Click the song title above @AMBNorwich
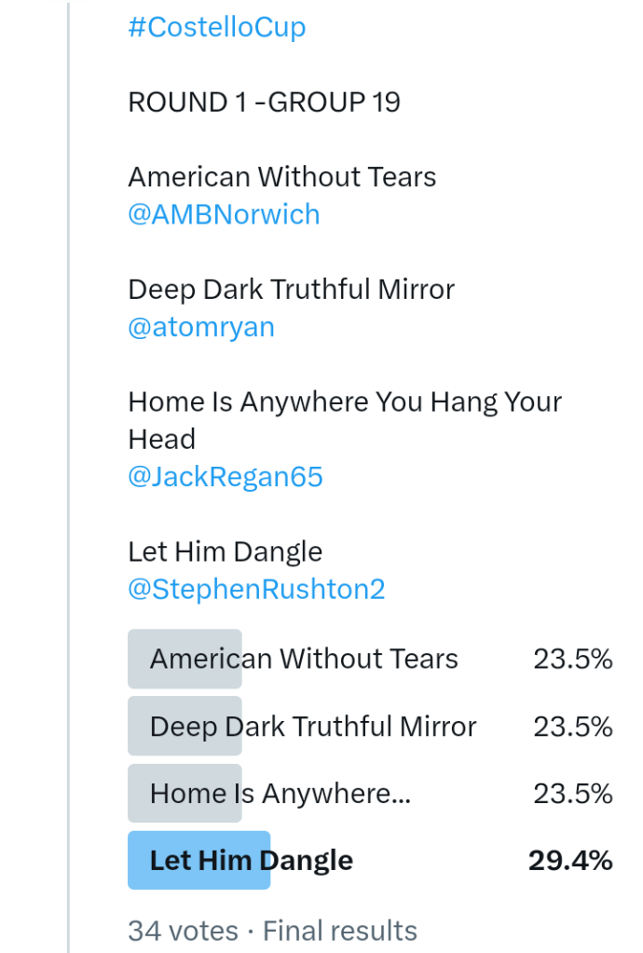Image resolution: width=643 pixels, height=953 pixels. (x=281, y=177)
